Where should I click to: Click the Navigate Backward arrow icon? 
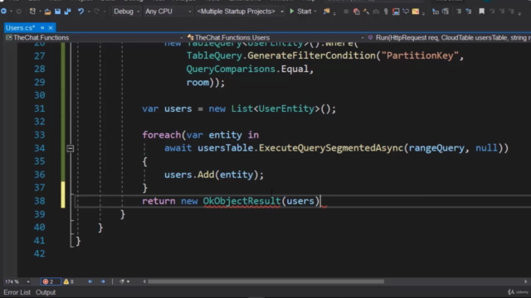(3, 12)
